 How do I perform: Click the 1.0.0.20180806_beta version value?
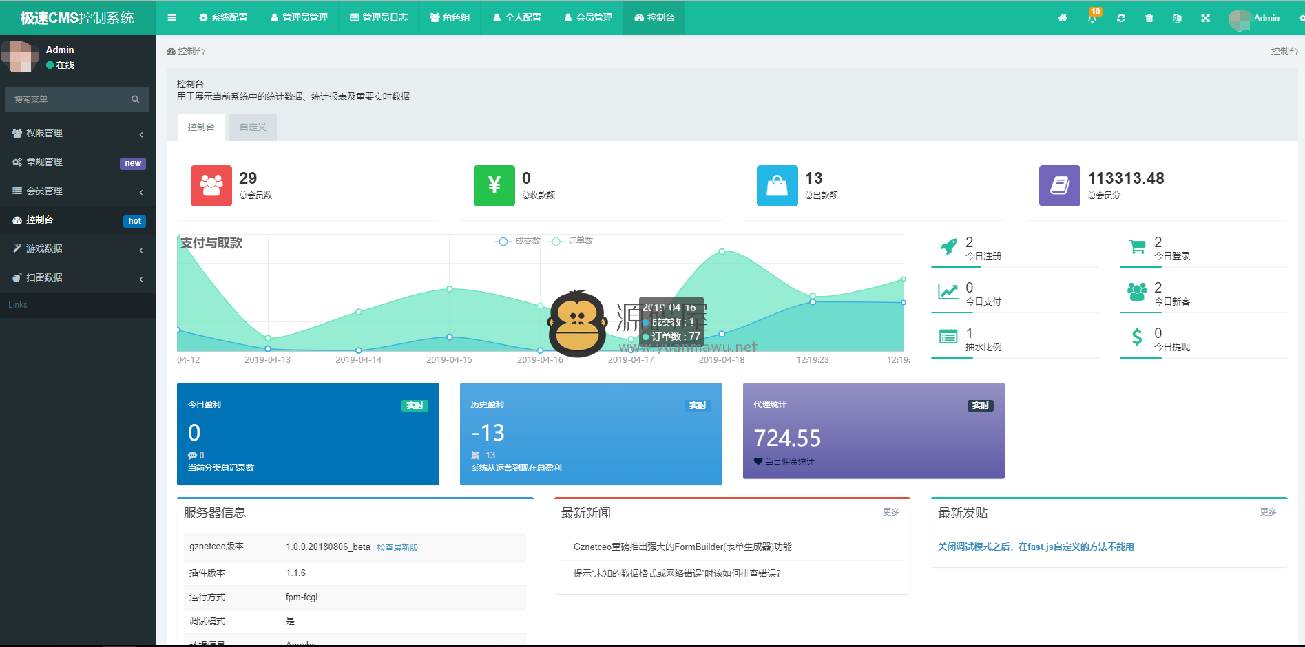(328, 547)
